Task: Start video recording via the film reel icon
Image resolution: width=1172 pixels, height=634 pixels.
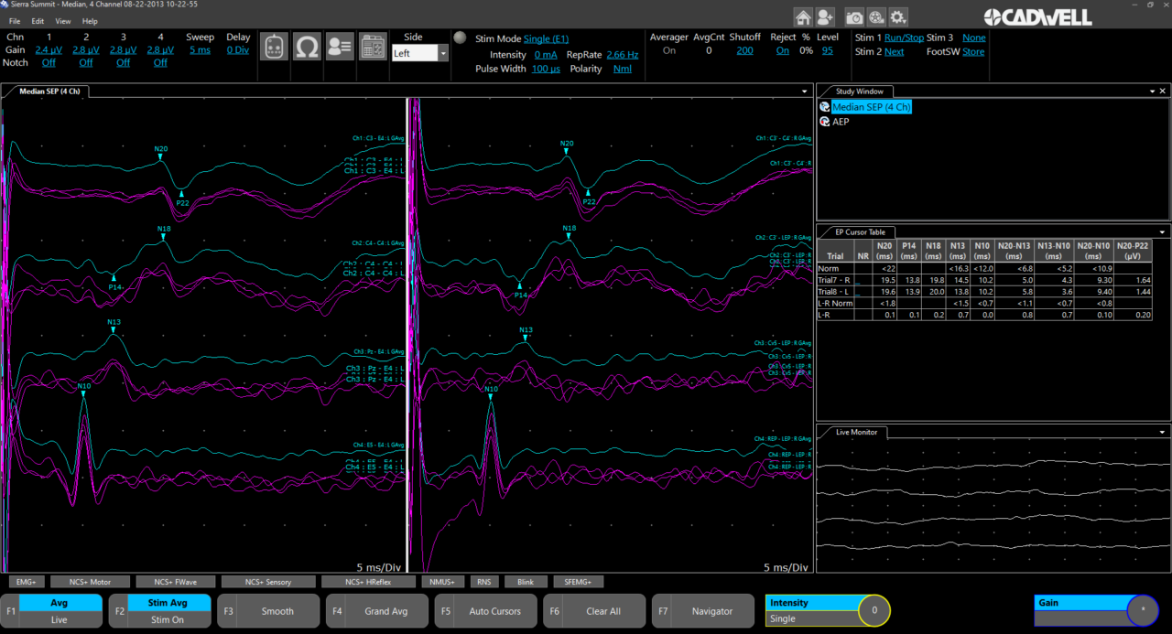Action: [x=875, y=16]
